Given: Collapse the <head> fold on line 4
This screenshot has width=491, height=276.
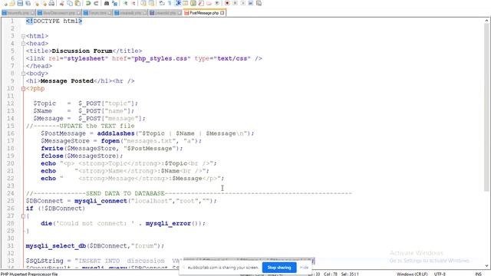Looking at the screenshot, I should [23, 44].
